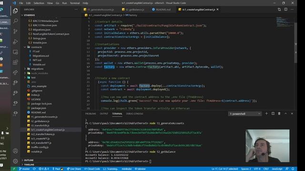Kill the terminal with trash icon

point(279,114)
